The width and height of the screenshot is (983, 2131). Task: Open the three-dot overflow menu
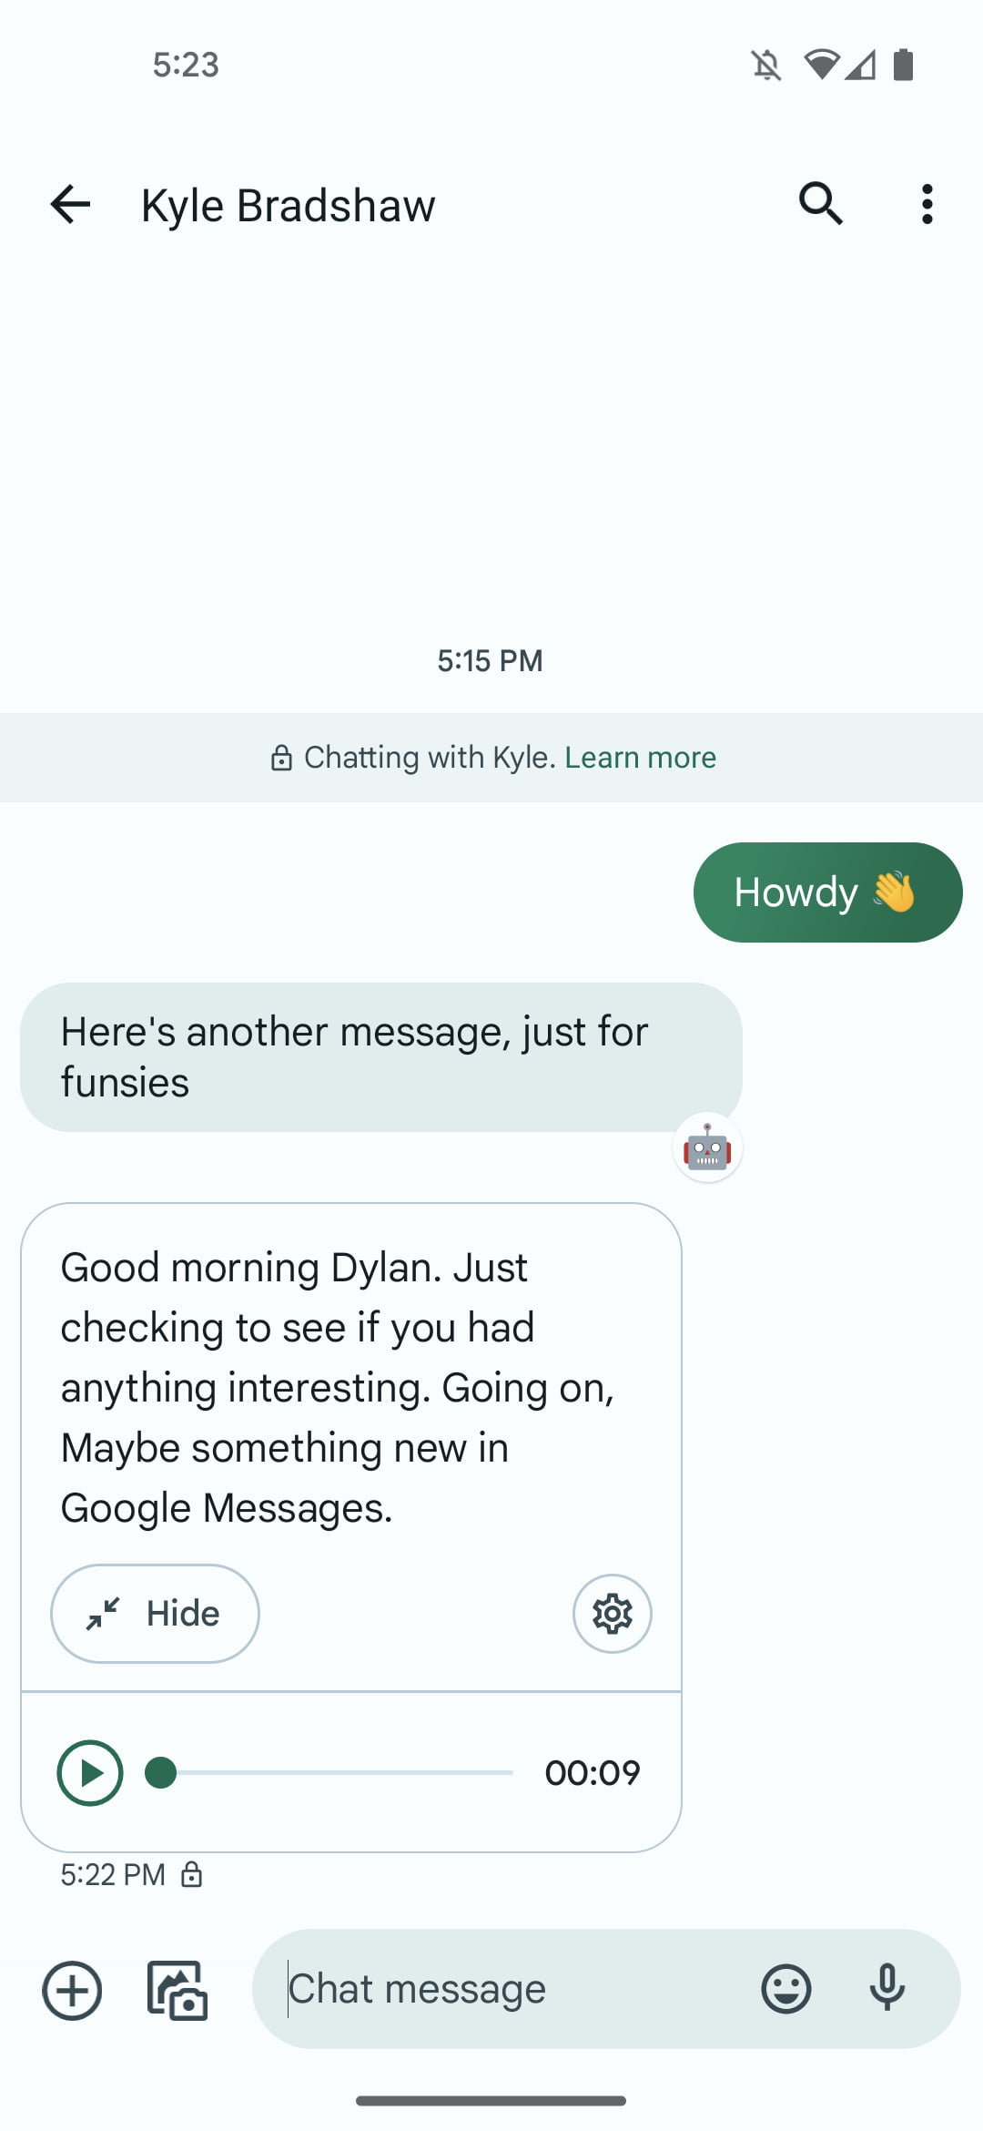(x=927, y=204)
